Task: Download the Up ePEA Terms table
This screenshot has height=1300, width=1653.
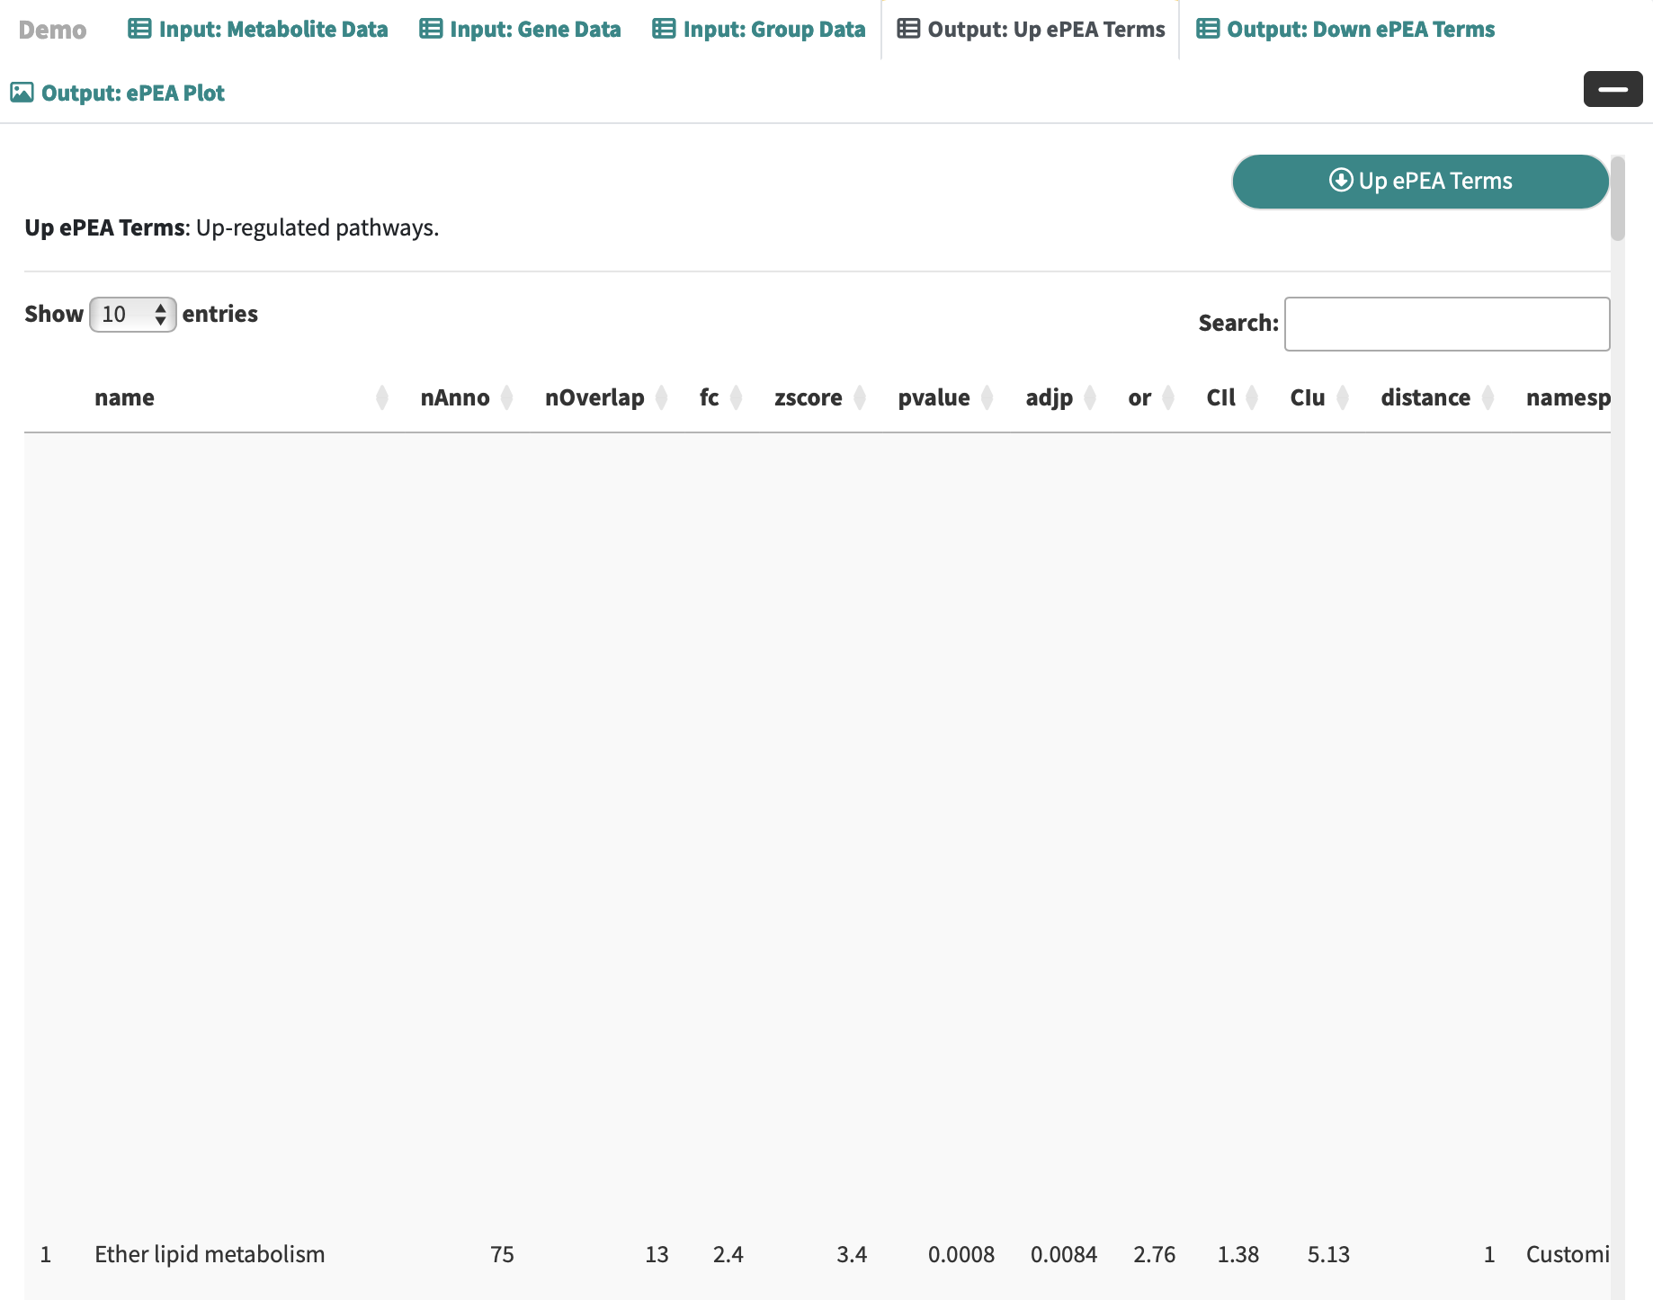Action: coord(1419,182)
